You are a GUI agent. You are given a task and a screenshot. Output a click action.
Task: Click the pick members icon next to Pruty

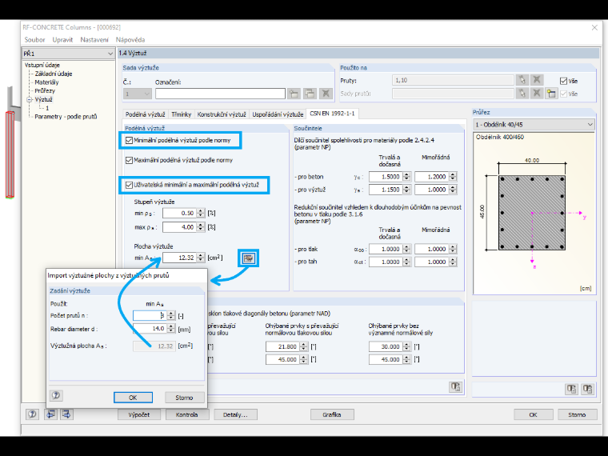point(522,80)
